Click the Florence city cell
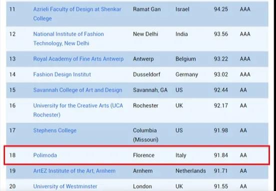 click(143, 155)
